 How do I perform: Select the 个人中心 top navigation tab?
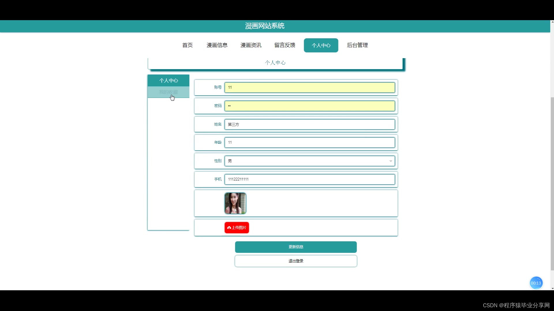click(321, 45)
